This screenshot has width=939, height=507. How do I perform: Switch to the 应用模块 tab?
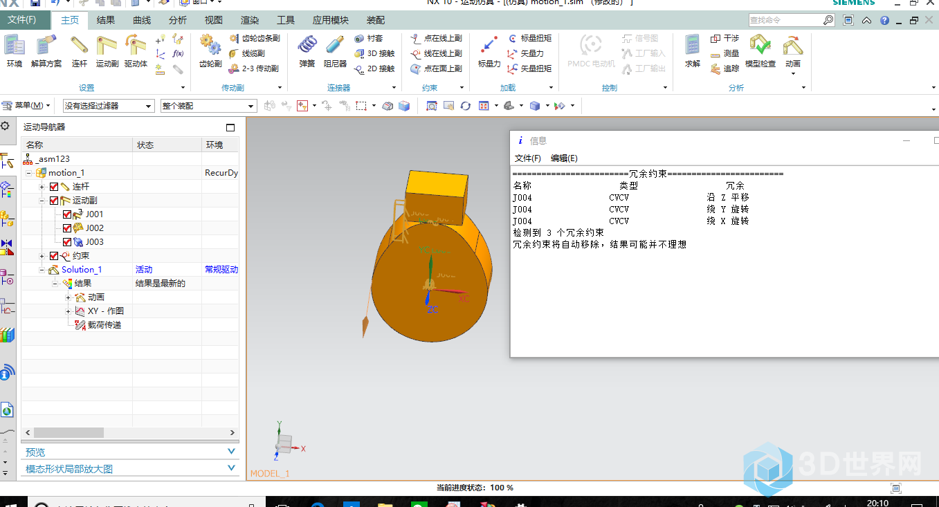click(x=331, y=20)
